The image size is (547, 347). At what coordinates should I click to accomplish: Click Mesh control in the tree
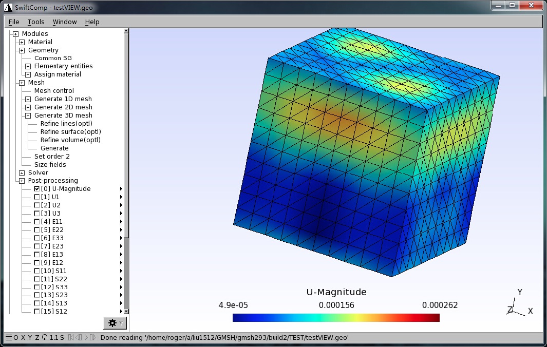point(54,91)
